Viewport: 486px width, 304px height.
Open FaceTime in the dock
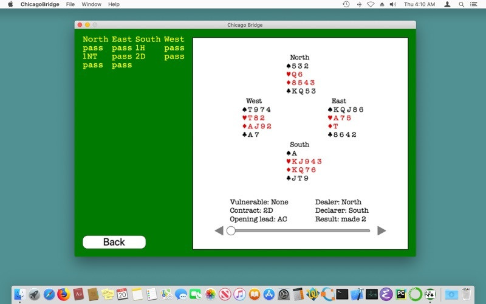[x=196, y=294]
